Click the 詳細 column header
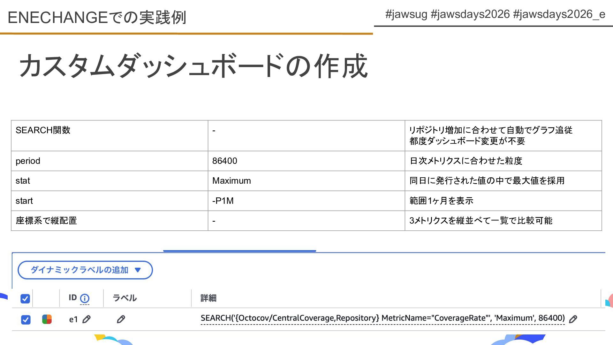 coord(208,298)
